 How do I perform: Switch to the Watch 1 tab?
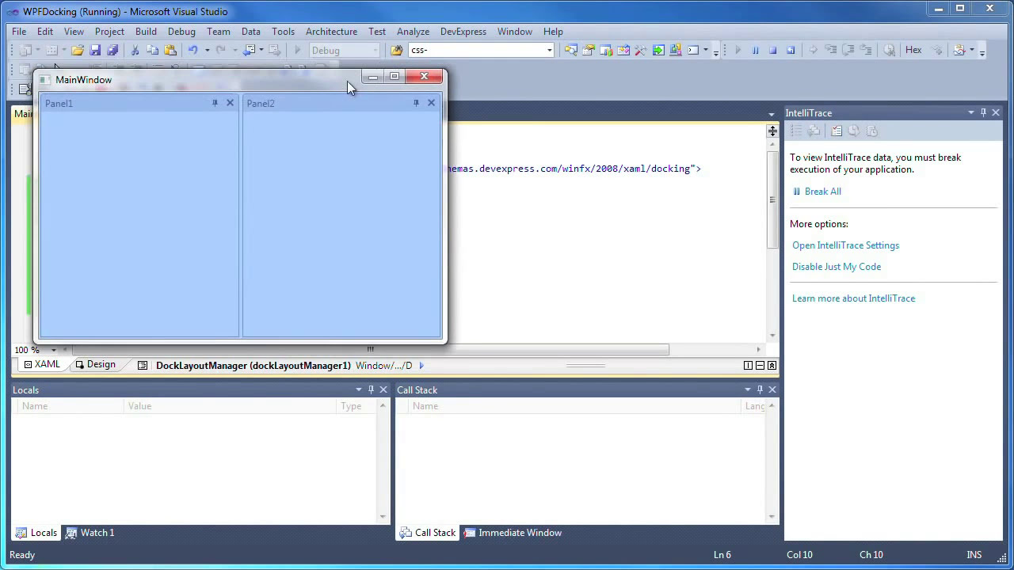pos(90,533)
